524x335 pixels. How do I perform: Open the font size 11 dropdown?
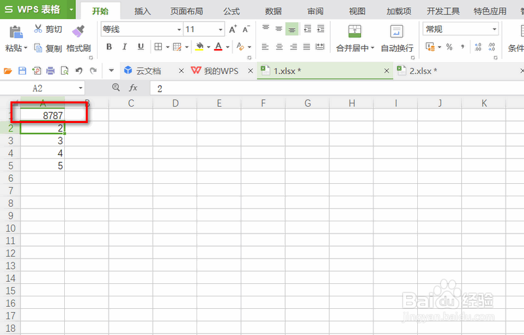tap(221, 29)
